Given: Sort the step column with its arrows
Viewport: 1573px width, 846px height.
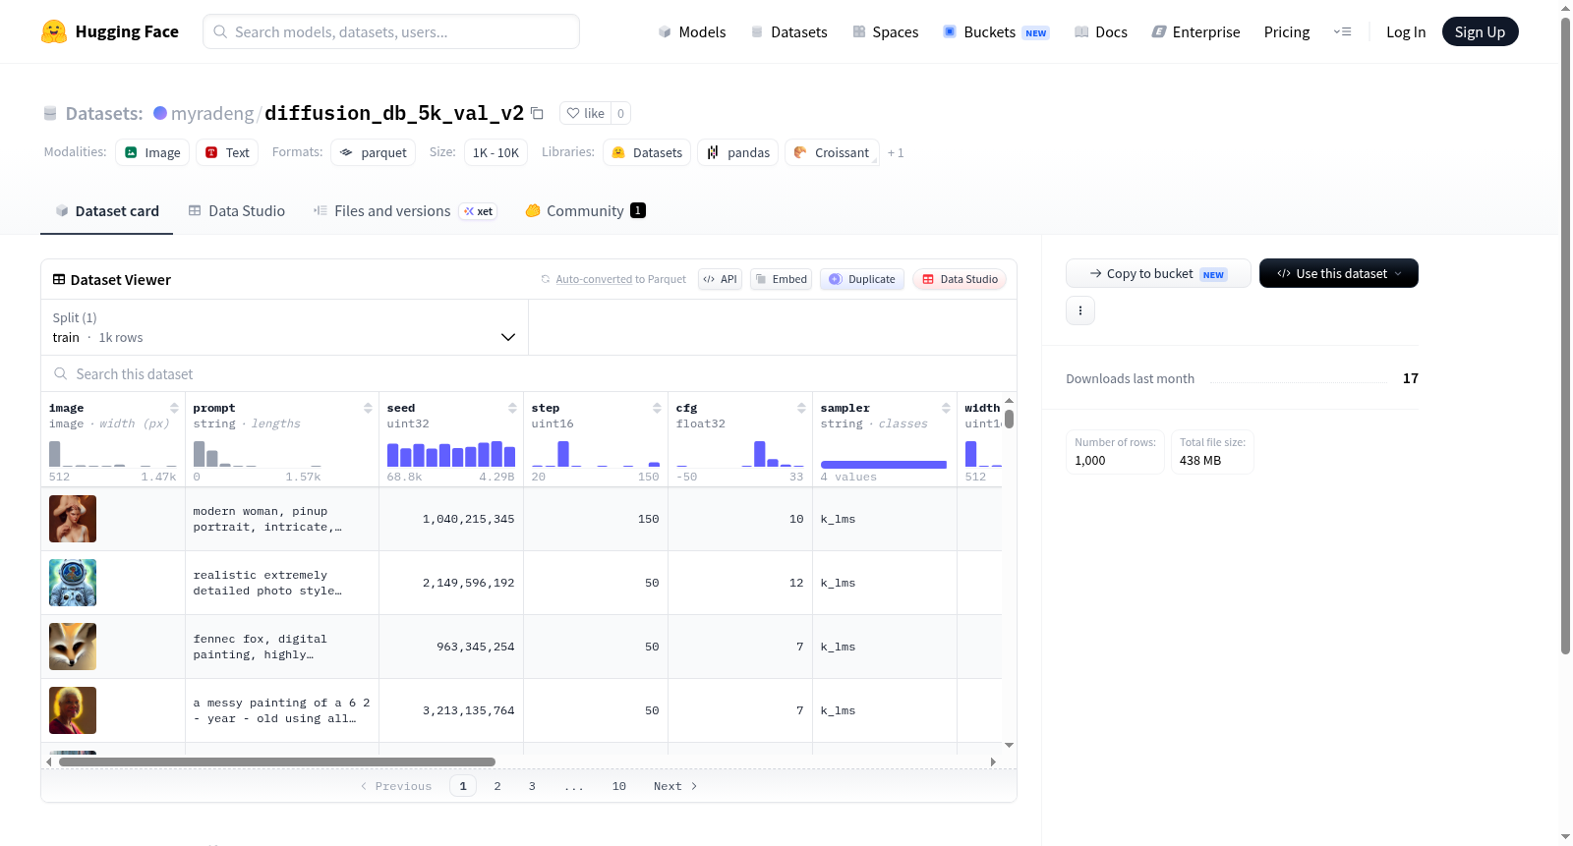Looking at the screenshot, I should point(657,408).
